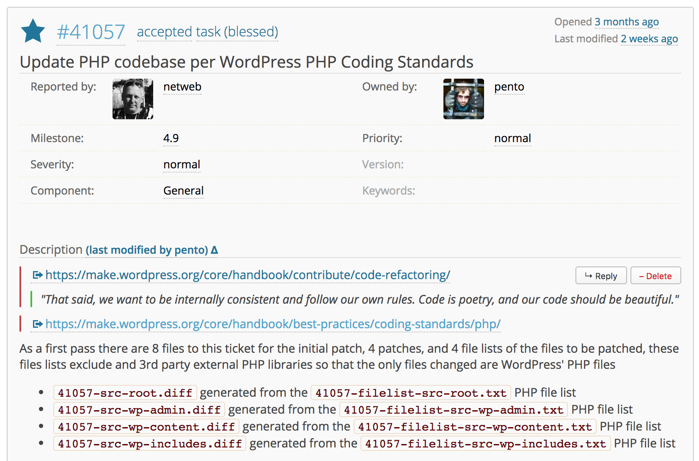Select the '41057-filelist-src-wp-content.txt' filename
The width and height of the screenshot is (699, 461).
(475, 427)
